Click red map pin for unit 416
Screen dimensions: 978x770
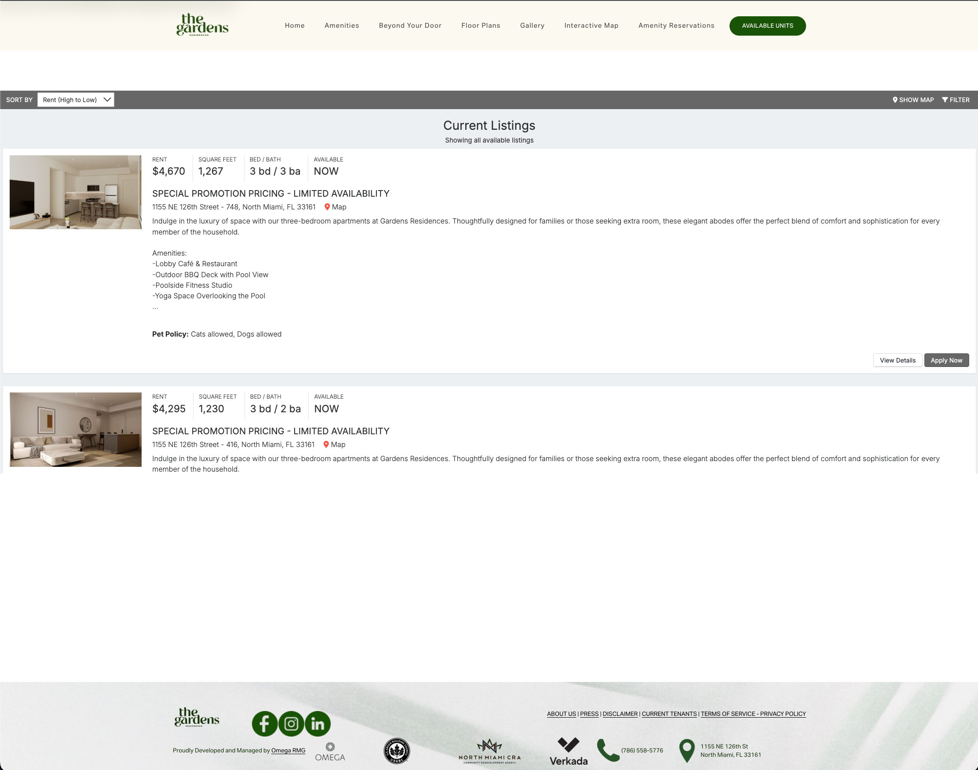pos(326,444)
